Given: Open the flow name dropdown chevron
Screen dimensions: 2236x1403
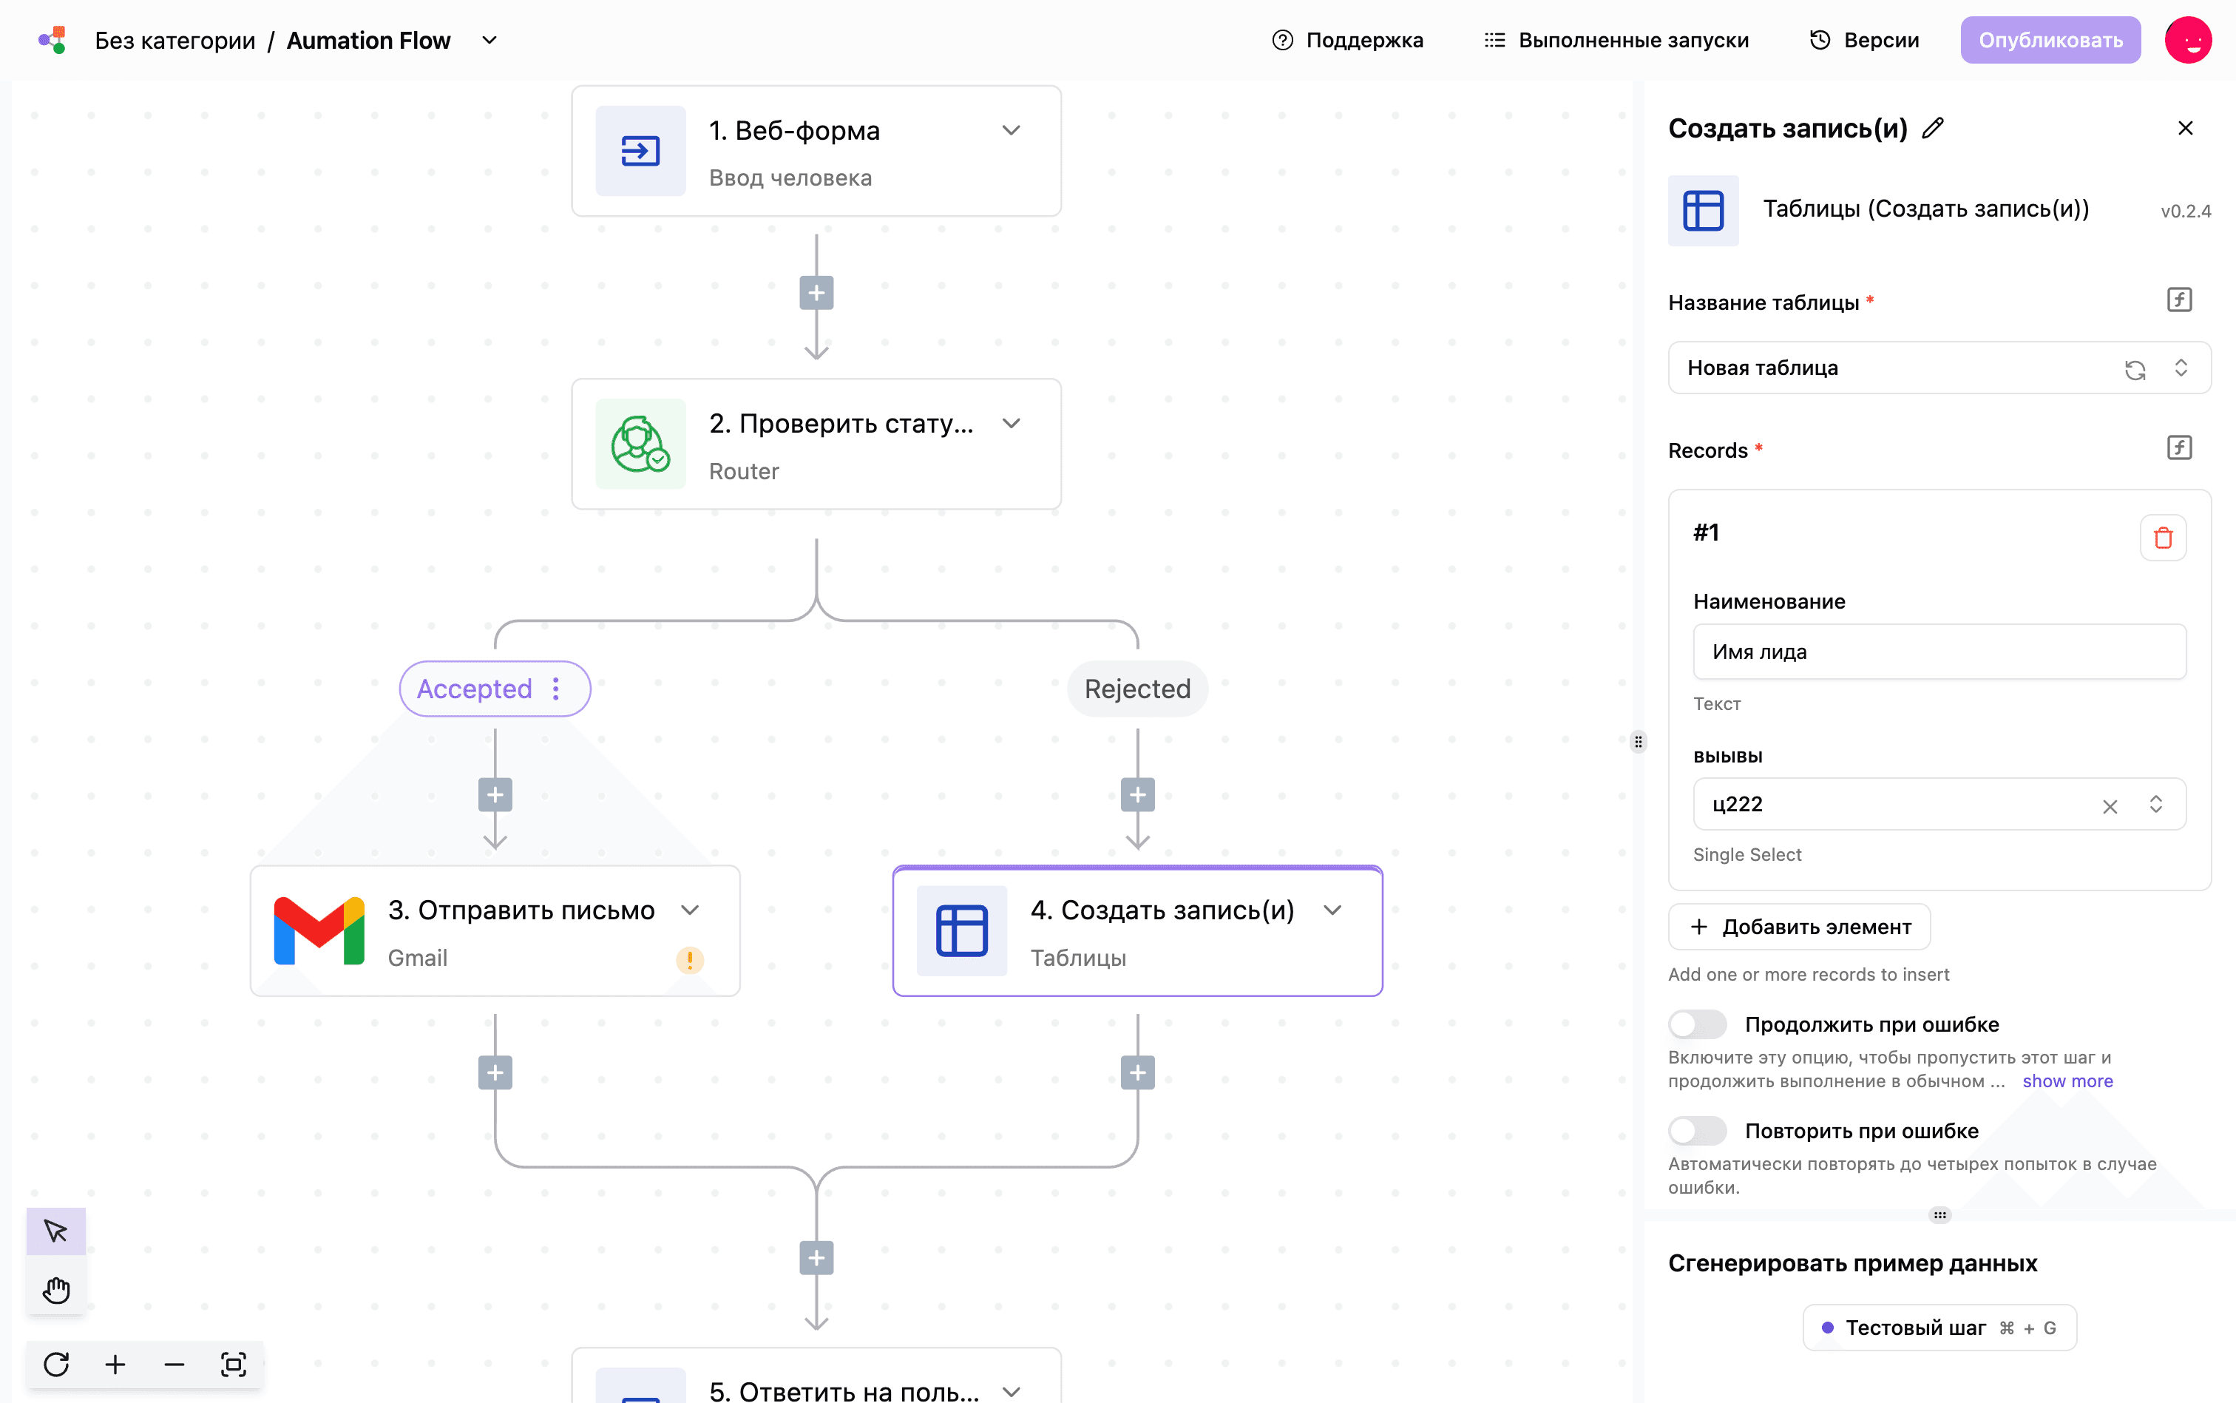Looking at the screenshot, I should coord(489,41).
